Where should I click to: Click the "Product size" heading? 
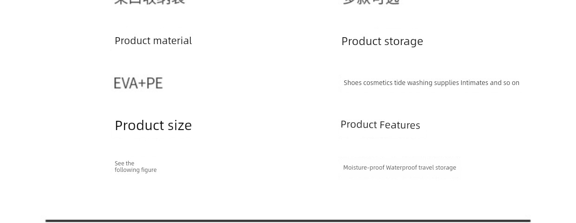(153, 125)
